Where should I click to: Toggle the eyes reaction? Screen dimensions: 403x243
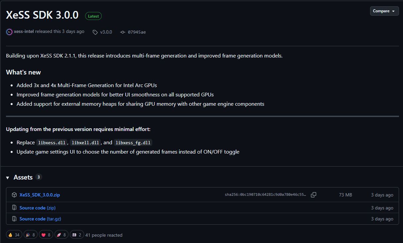click(76, 235)
